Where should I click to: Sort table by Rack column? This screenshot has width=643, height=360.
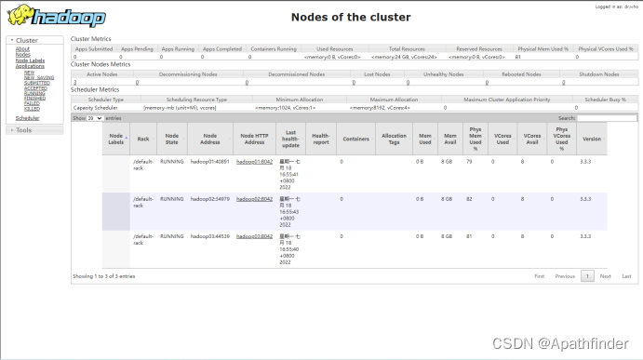click(x=143, y=139)
